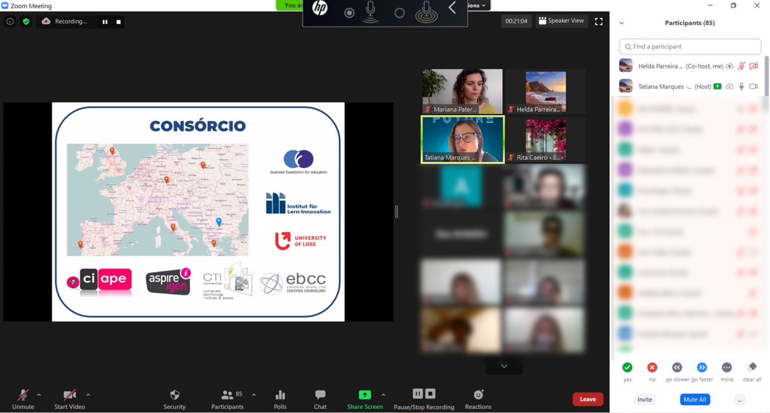Click Helda Parreira's video-off camera icon

tap(754, 66)
